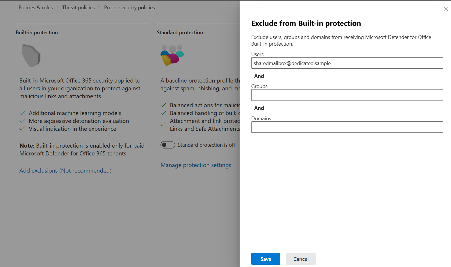Close the Exclude from Built-in protection panel
The width and height of the screenshot is (451, 267).
point(446,9)
